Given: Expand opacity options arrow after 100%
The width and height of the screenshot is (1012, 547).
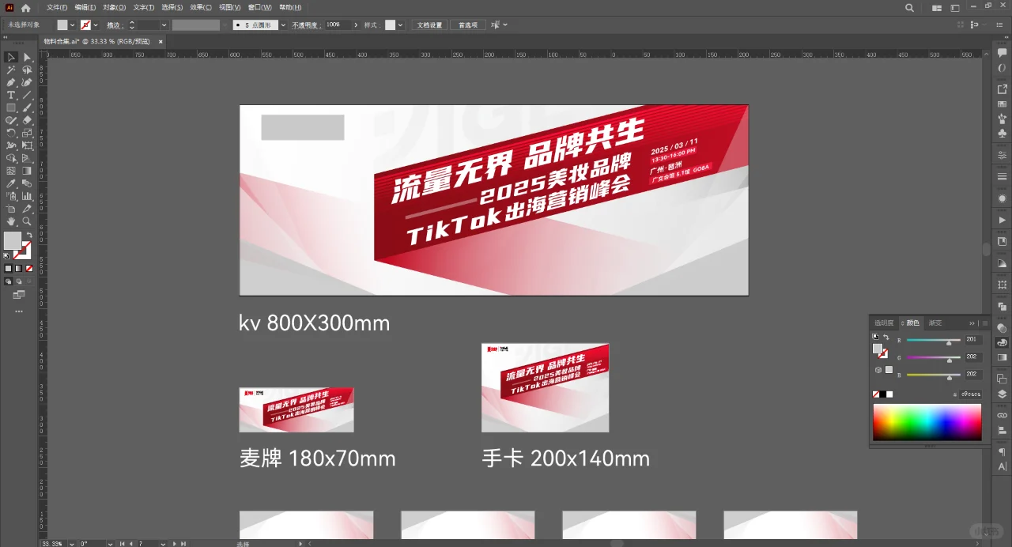Looking at the screenshot, I should coord(356,25).
